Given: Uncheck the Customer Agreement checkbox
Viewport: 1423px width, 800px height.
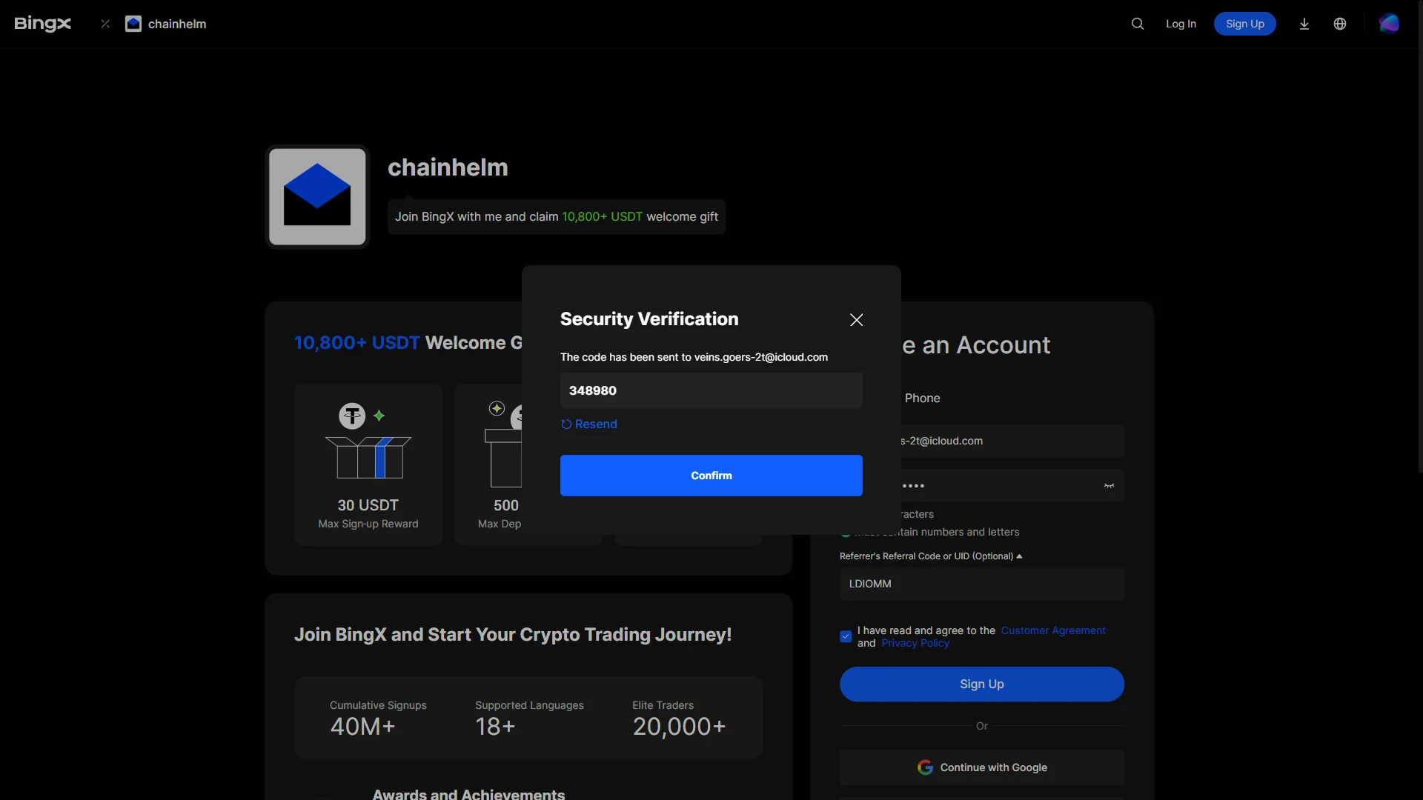Looking at the screenshot, I should click(x=846, y=636).
